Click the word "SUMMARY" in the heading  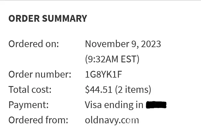(65, 18)
